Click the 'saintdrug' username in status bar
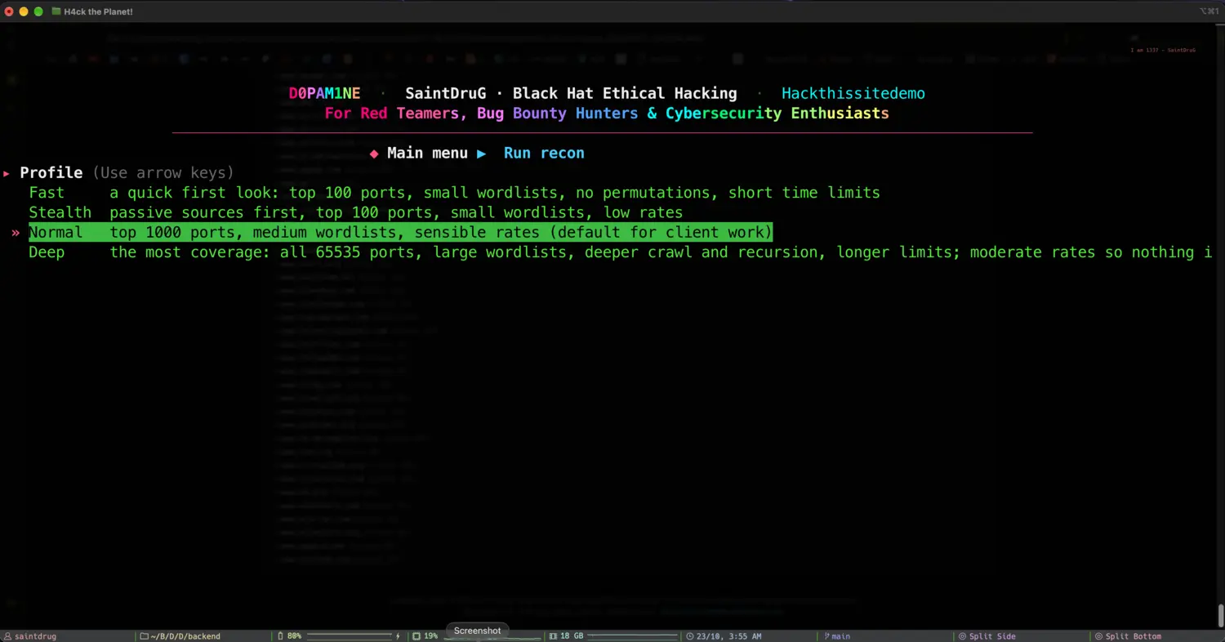Screen dimensions: 1225x642 35,636
